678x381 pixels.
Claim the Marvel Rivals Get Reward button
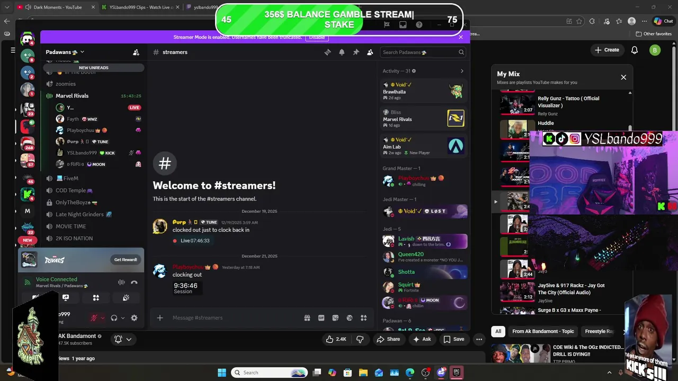click(x=126, y=259)
